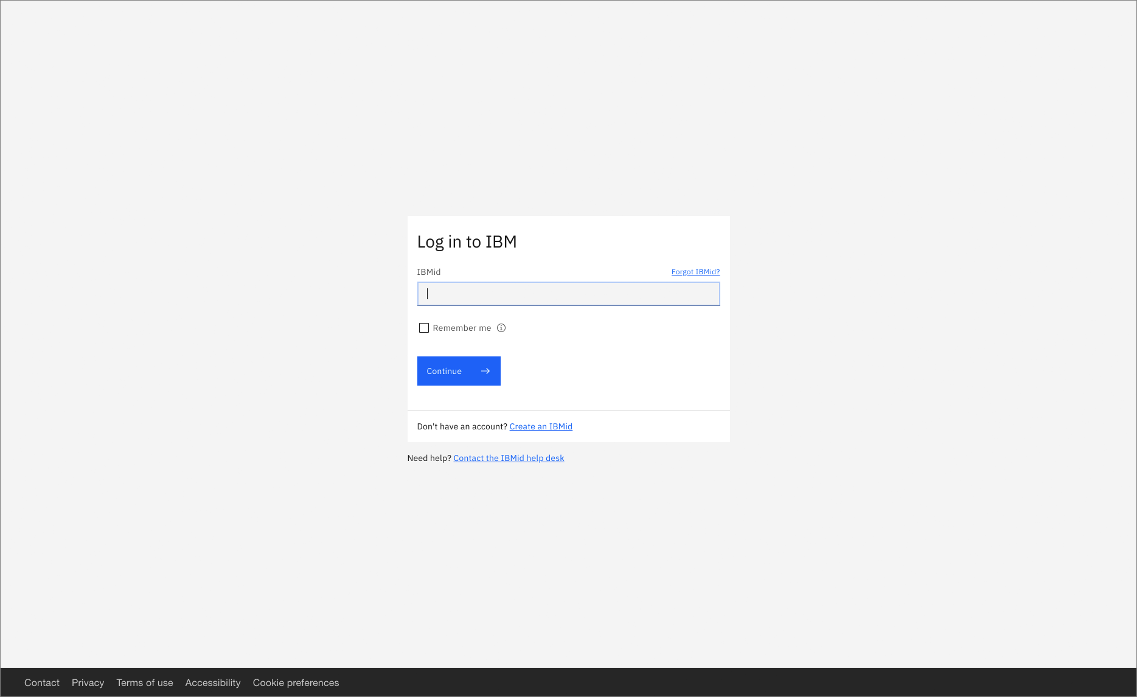Click the Remember me label text
The width and height of the screenshot is (1137, 697).
[461, 328]
